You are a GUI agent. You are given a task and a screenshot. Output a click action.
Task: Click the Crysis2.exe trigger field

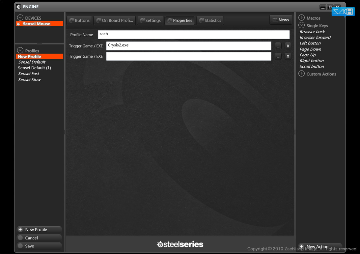click(x=188, y=46)
